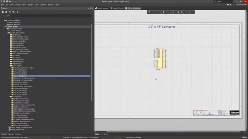Select 3.3V_to_DDR4_VDD.SchDoc in the tree
The width and height of the screenshot is (248, 139).
tap(23, 86)
